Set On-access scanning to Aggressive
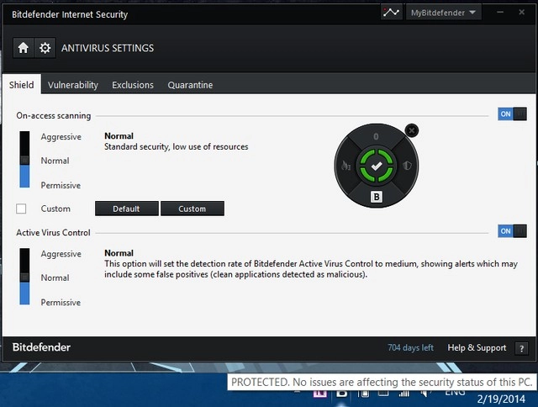 point(61,136)
